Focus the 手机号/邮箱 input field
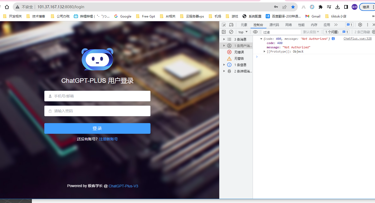 pyautogui.click(x=97, y=96)
